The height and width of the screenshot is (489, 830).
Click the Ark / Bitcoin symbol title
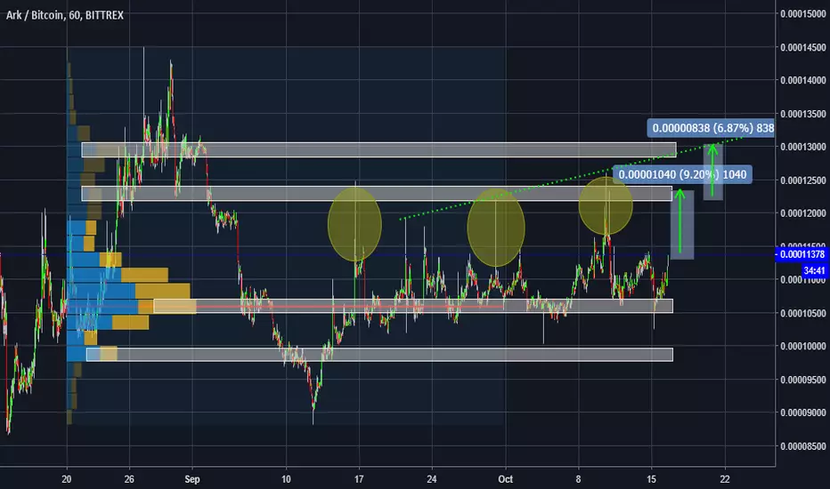(65, 15)
